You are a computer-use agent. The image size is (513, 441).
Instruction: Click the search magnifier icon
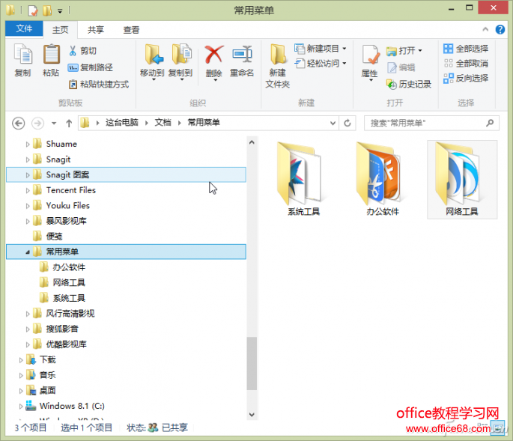click(490, 123)
